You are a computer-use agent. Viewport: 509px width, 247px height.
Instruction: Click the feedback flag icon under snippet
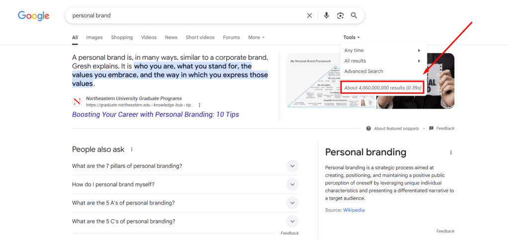(x=431, y=128)
